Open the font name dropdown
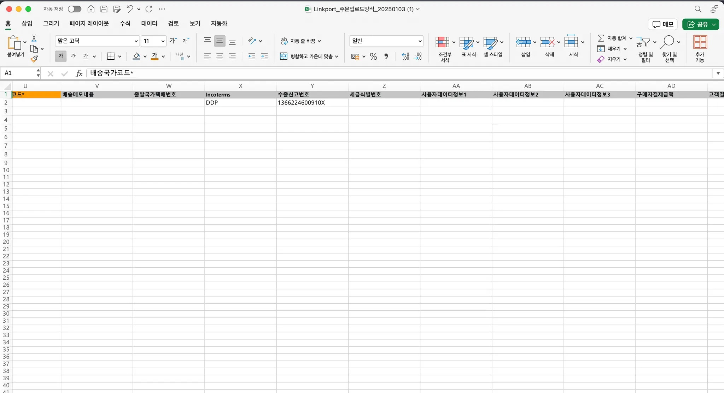The height and width of the screenshot is (393, 724). coord(136,41)
